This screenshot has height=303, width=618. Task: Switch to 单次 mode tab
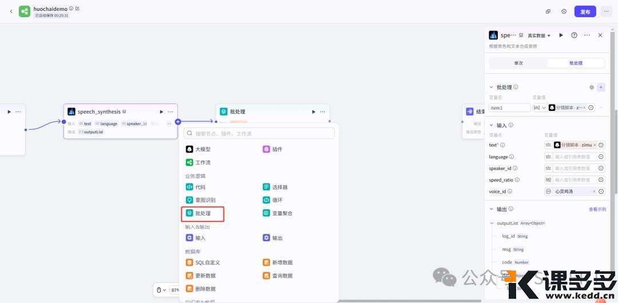pos(518,63)
